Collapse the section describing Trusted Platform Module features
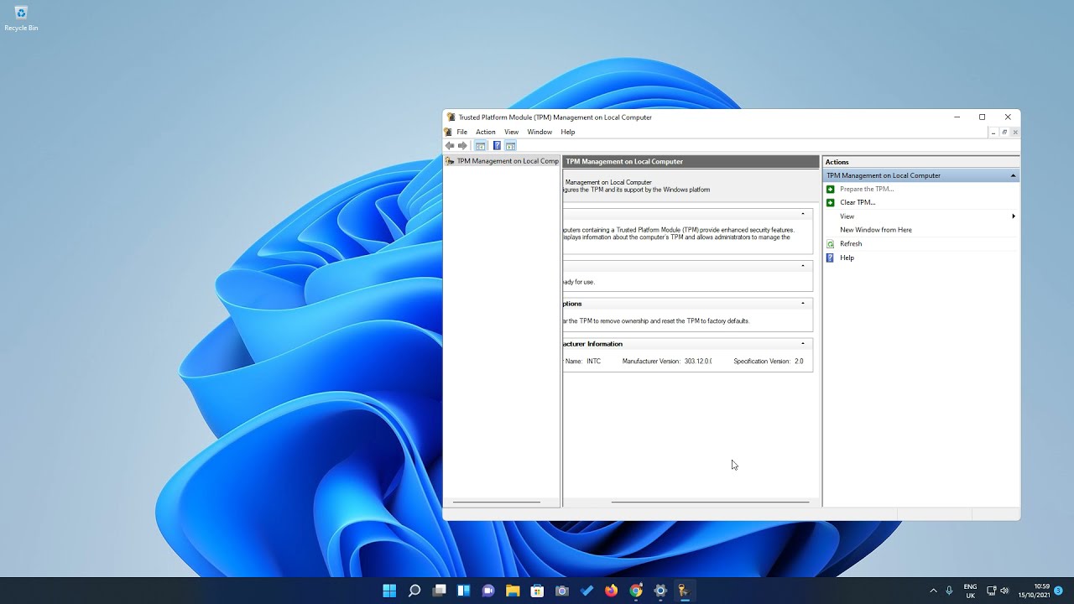The width and height of the screenshot is (1074, 604). [x=803, y=214]
